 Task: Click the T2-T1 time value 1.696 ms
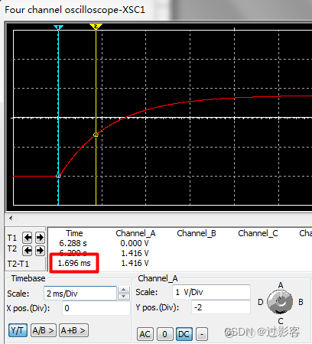[74, 263]
